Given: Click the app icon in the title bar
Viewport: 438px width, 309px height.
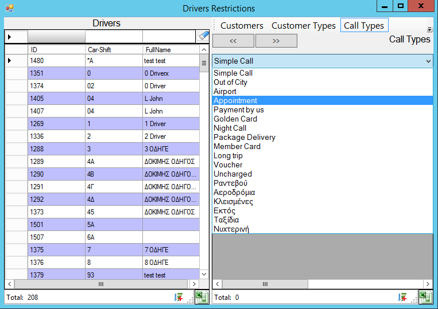Looking at the screenshot, I should click(9, 8).
